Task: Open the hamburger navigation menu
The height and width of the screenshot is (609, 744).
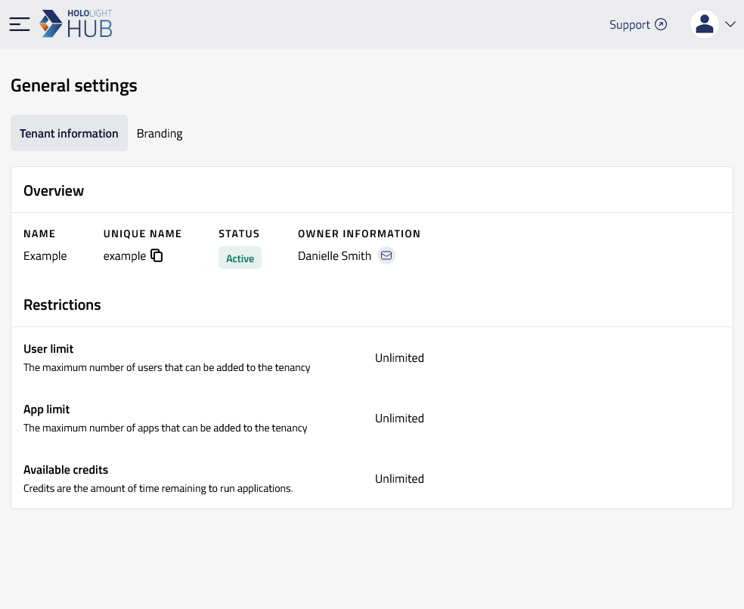Action: pos(20,24)
